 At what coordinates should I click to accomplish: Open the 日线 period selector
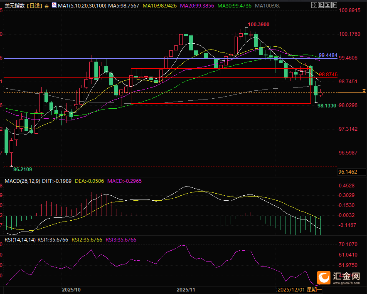(34, 6)
